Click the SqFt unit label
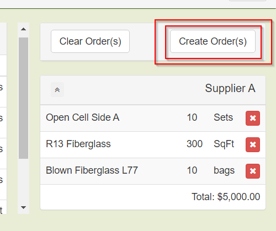276x231 pixels. click(x=224, y=144)
